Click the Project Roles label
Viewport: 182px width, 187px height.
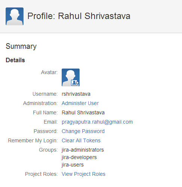coord(41,174)
